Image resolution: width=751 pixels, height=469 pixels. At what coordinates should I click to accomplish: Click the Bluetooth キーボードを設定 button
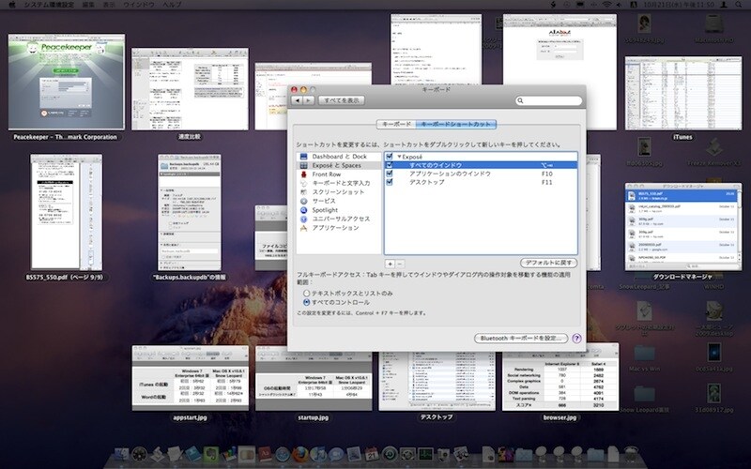click(x=520, y=338)
